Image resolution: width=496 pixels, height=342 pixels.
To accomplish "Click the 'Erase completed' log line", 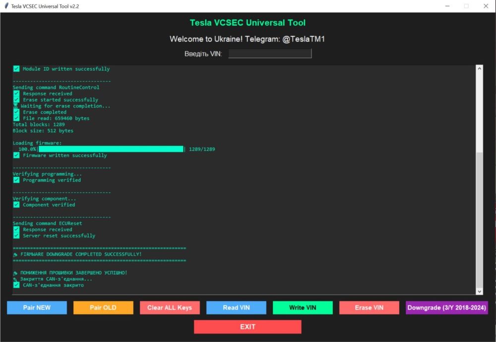I will (45, 112).
